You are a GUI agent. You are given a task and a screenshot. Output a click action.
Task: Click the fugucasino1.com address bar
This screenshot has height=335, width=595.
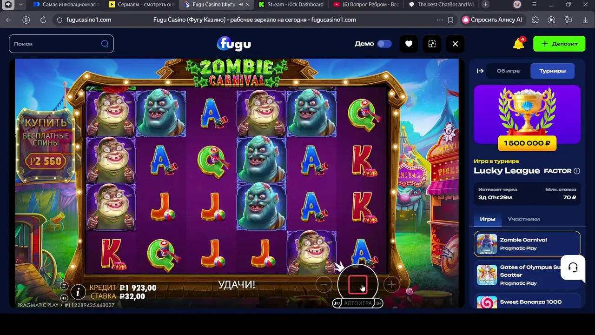pos(255,20)
